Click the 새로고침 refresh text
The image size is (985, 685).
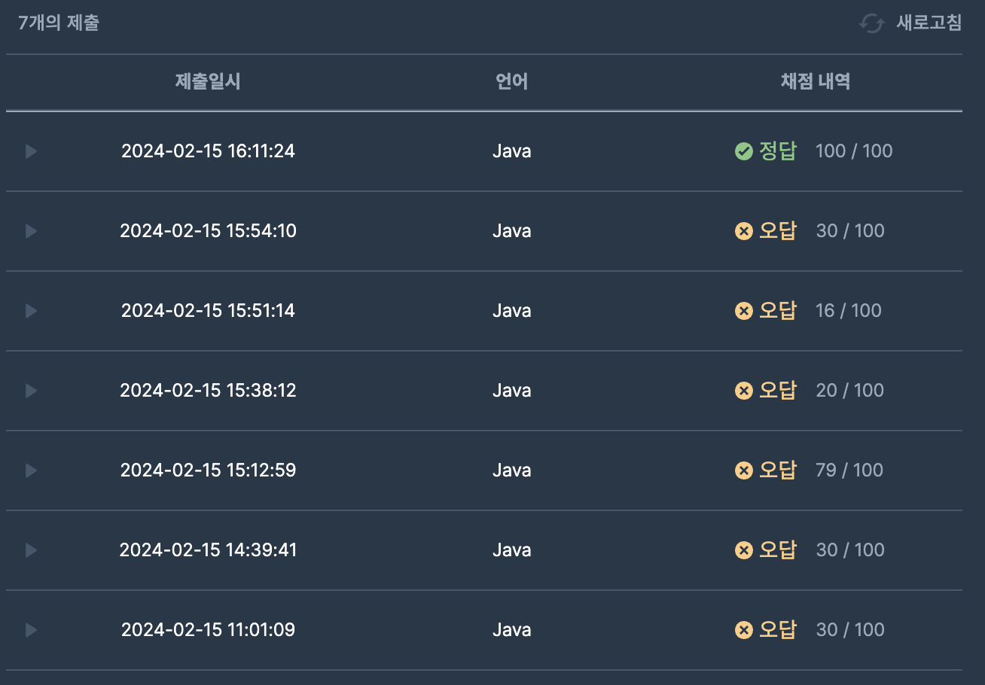click(929, 23)
